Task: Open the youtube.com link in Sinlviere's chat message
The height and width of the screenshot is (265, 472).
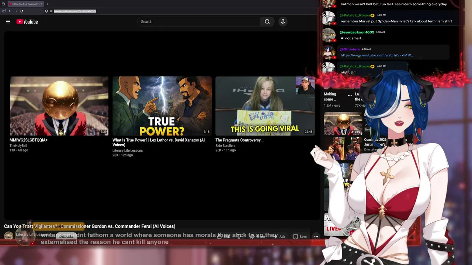Action: tap(377, 55)
